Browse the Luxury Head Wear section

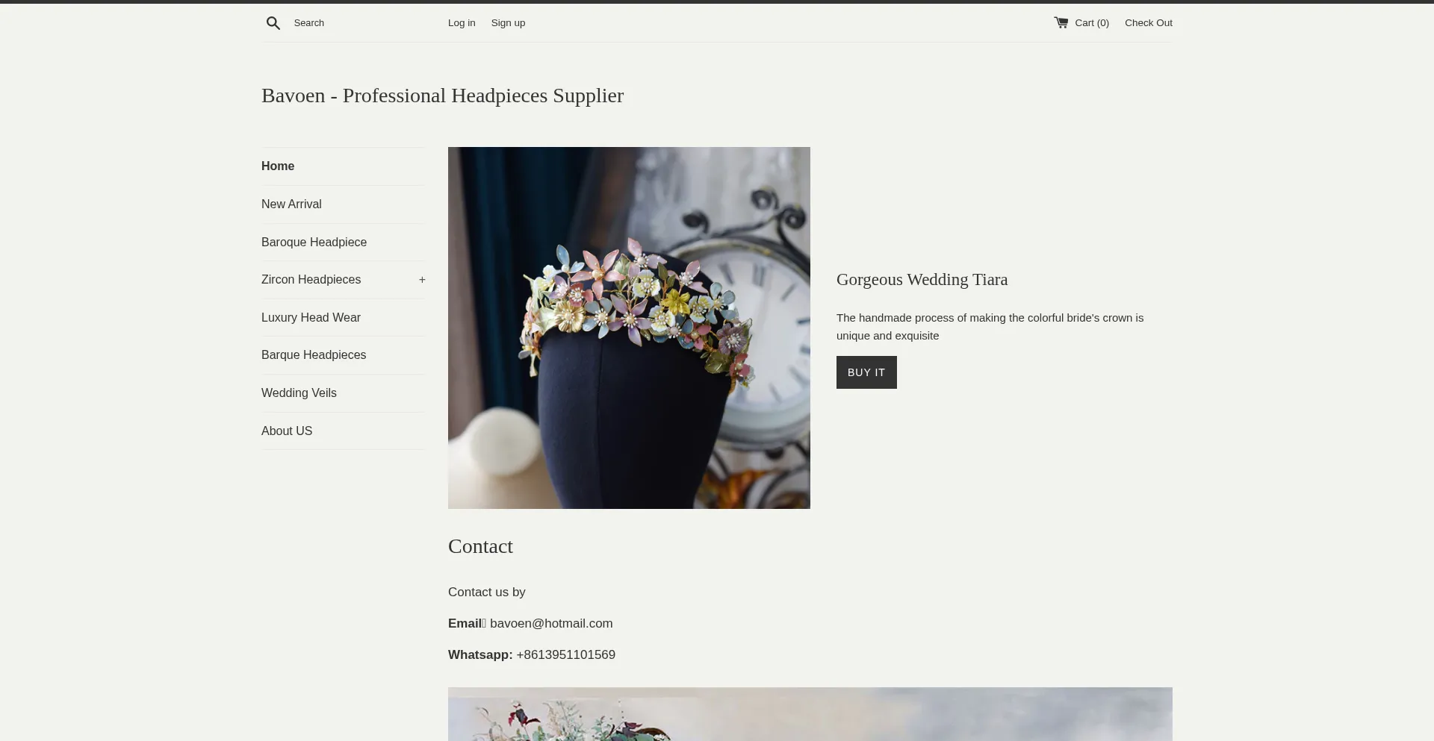click(x=311, y=317)
